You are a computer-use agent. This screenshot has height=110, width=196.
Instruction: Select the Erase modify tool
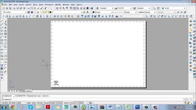(6, 21)
